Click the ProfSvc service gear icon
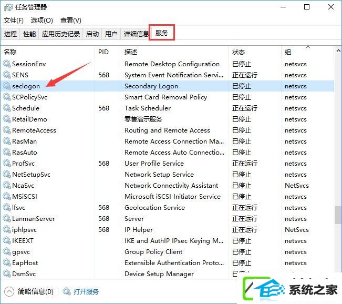 click(7, 164)
